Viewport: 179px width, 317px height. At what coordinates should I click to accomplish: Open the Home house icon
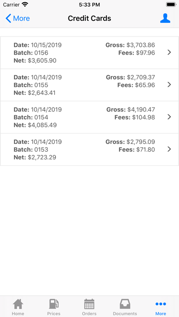[x=18, y=304]
